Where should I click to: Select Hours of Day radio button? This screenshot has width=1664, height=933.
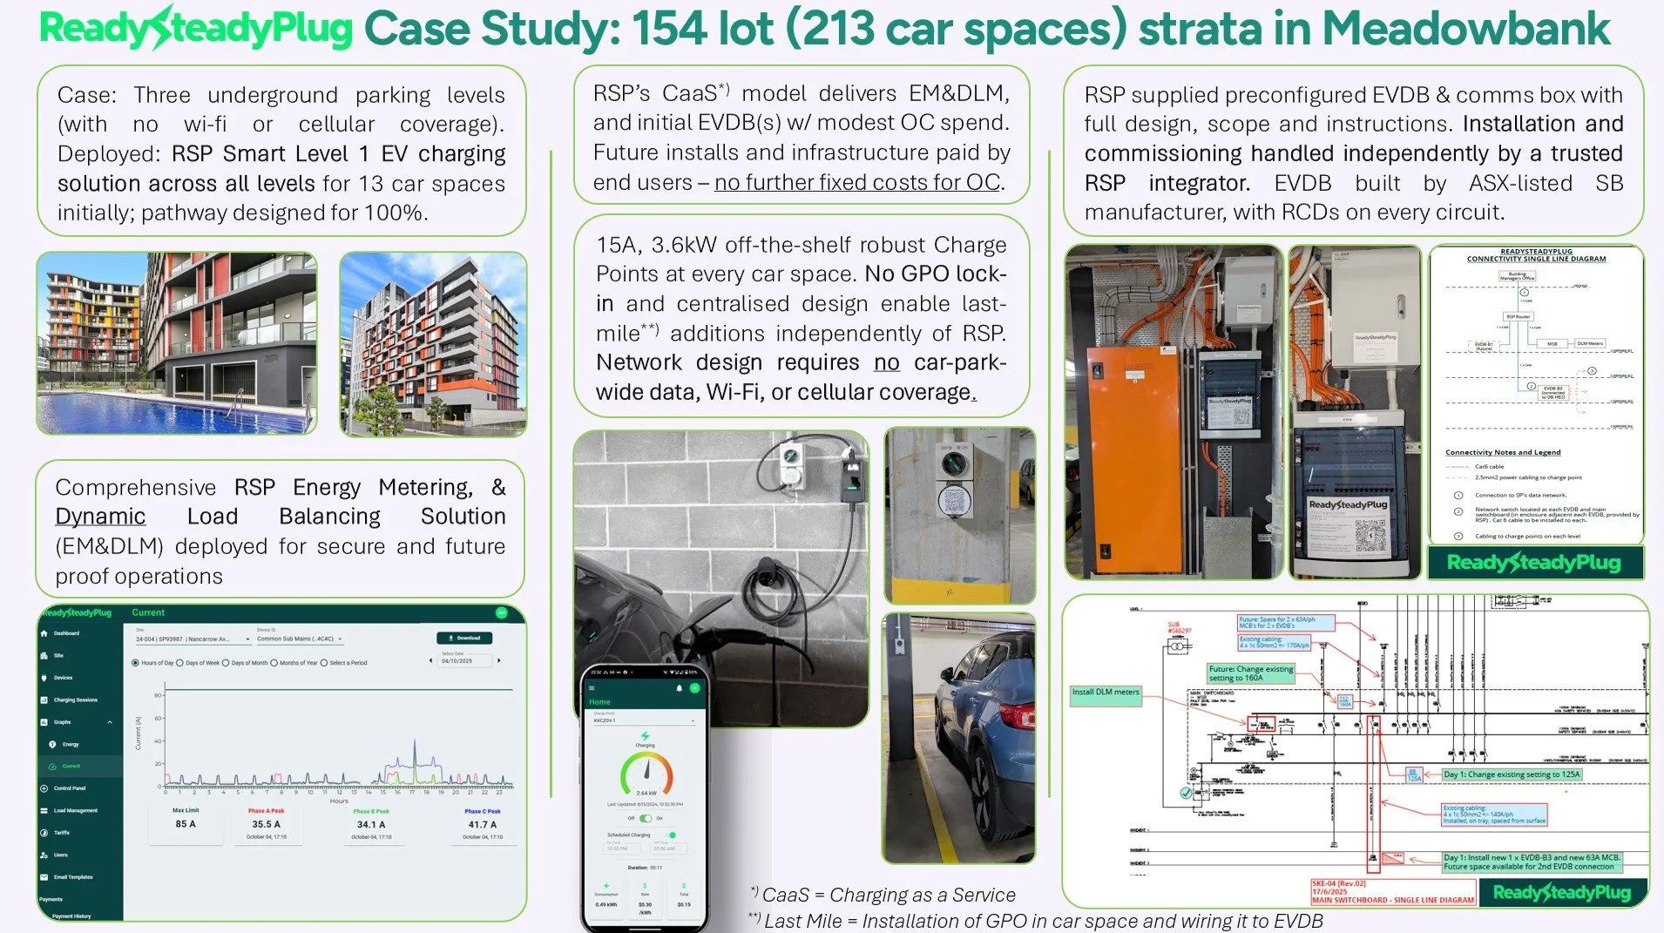135,663
